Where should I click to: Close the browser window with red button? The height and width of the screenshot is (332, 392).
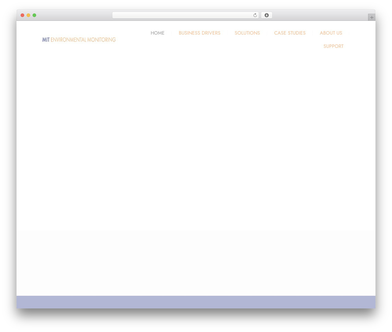[22, 15]
